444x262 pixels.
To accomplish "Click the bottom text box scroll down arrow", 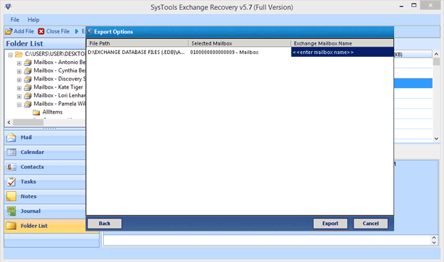I will pyautogui.click(x=434, y=243).
